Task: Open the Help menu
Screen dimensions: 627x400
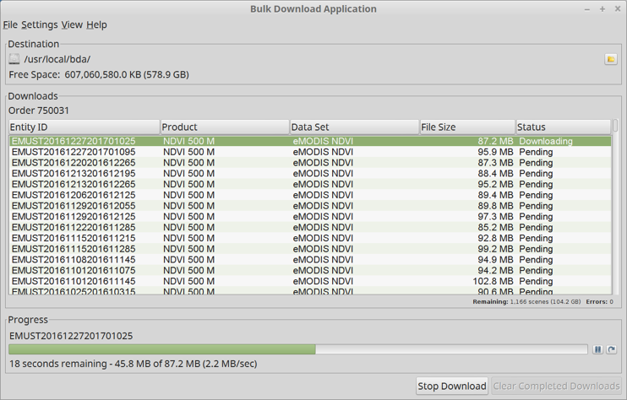Action: [x=96, y=25]
